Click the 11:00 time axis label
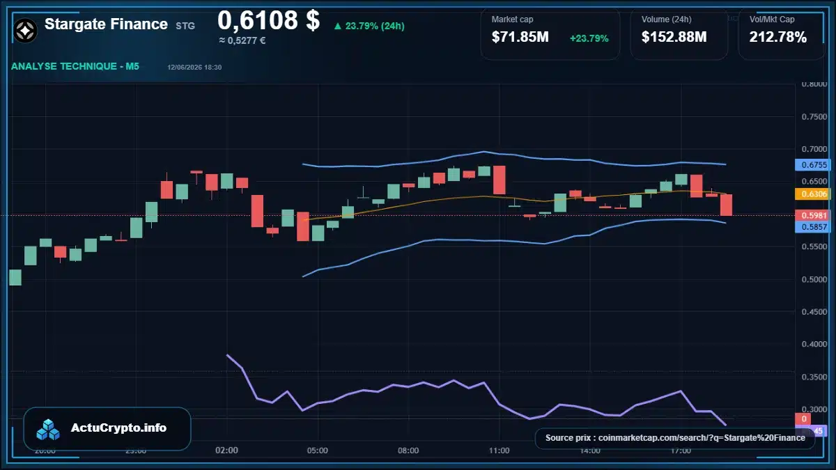 point(499,451)
